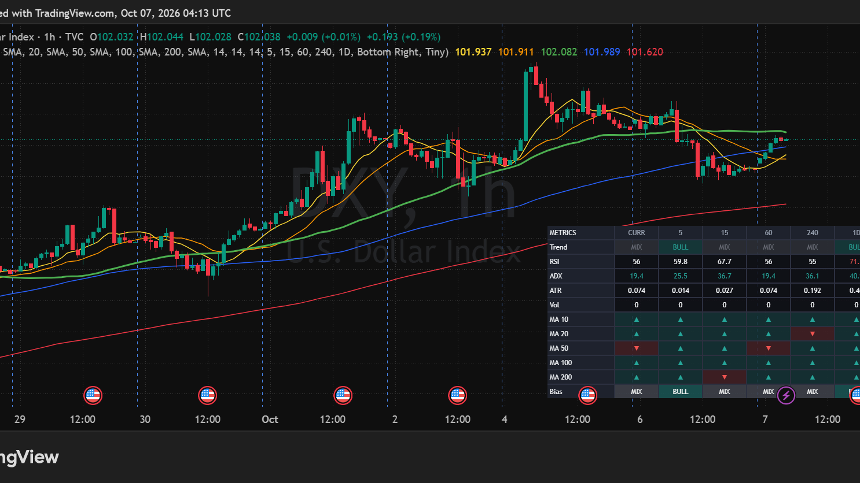Click the Vol row label
The height and width of the screenshot is (483, 860).
(554, 305)
